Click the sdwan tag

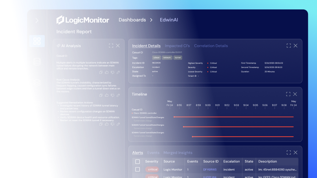[156, 58]
